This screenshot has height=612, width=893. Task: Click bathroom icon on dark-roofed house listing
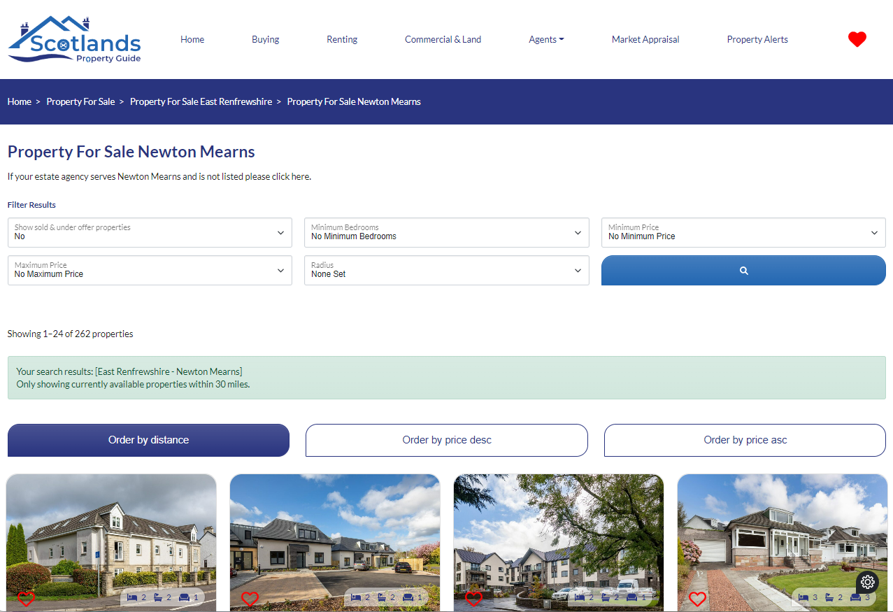point(382,597)
